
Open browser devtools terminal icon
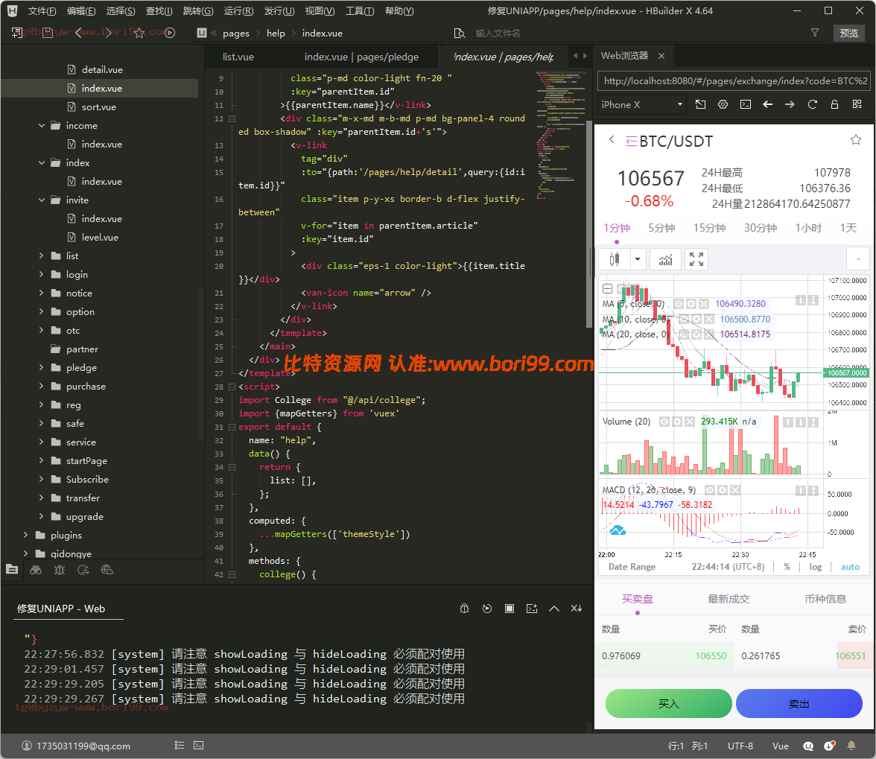click(x=745, y=104)
